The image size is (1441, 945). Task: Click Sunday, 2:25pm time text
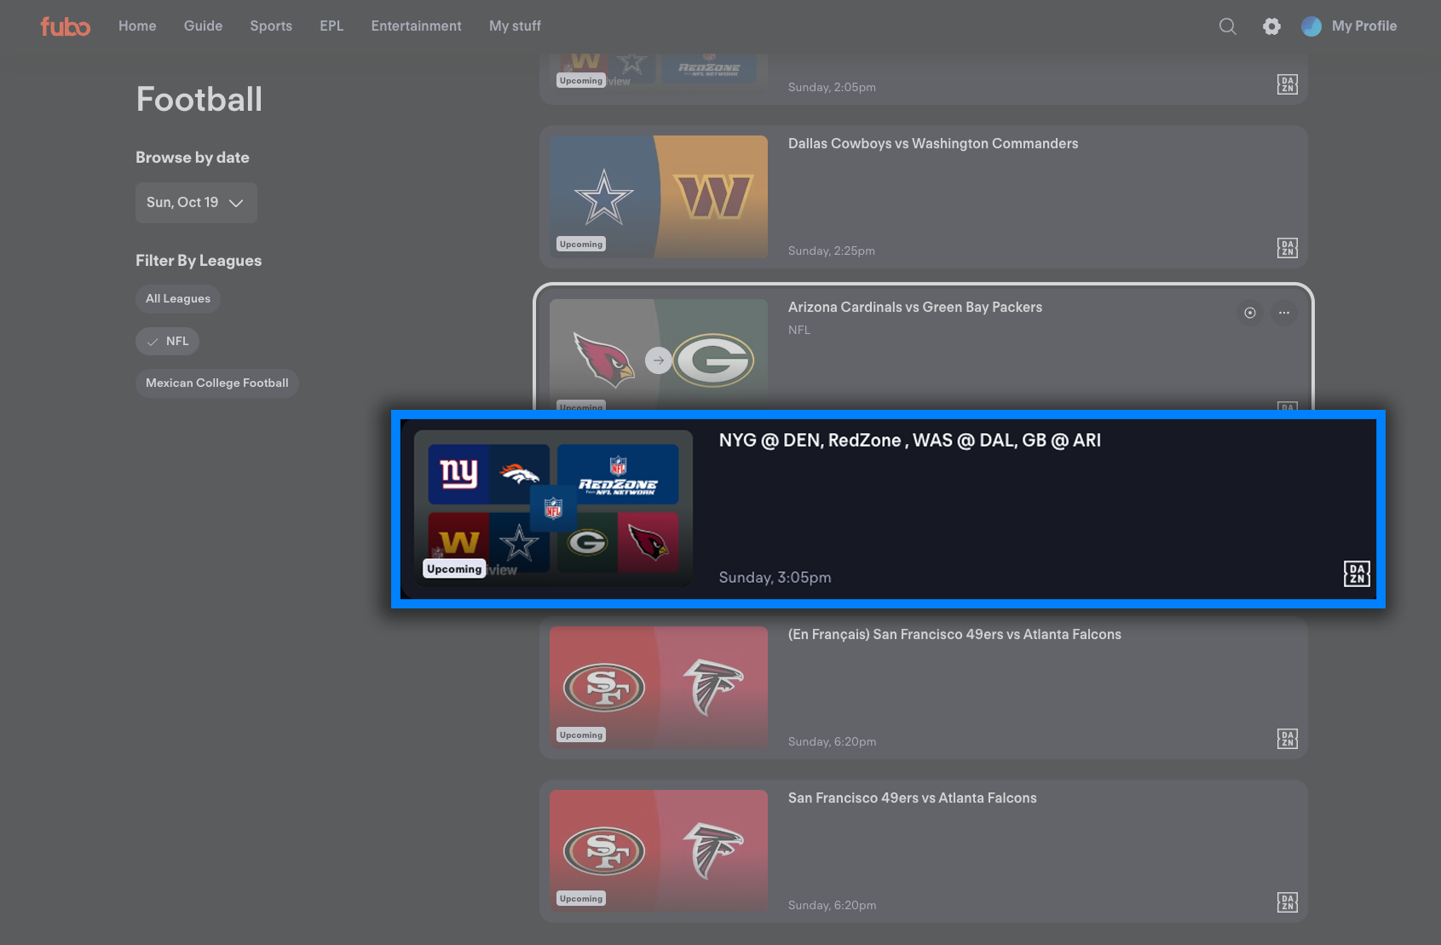(832, 251)
